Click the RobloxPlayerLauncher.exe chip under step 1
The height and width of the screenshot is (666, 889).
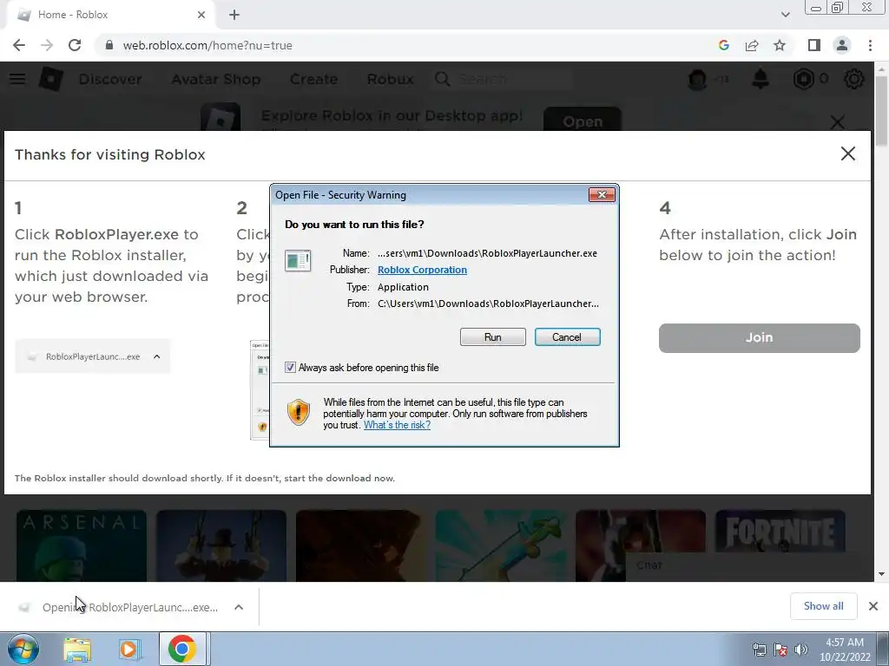pos(92,356)
